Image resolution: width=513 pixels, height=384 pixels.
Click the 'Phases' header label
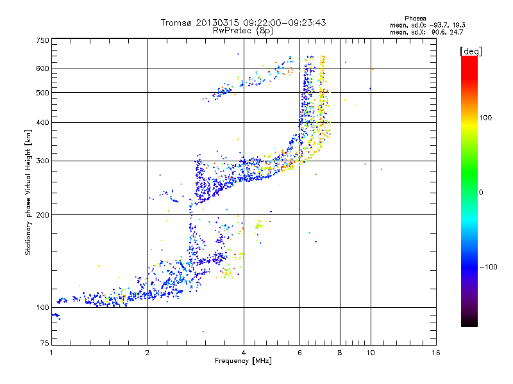pyautogui.click(x=415, y=19)
